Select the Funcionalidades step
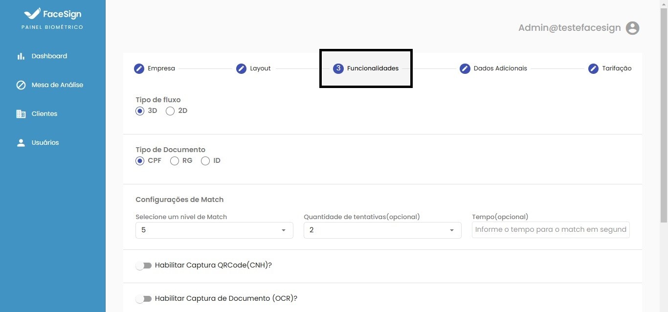 (x=366, y=68)
